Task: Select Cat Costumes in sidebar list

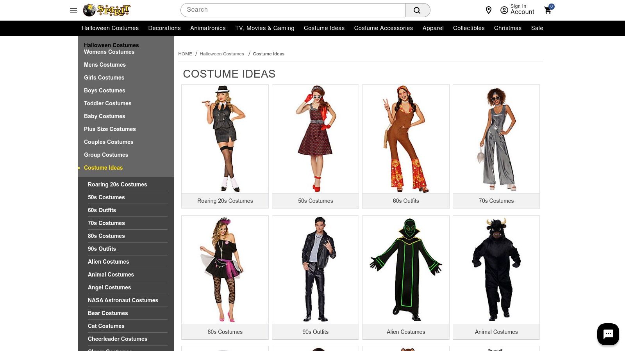Action: pos(106,326)
